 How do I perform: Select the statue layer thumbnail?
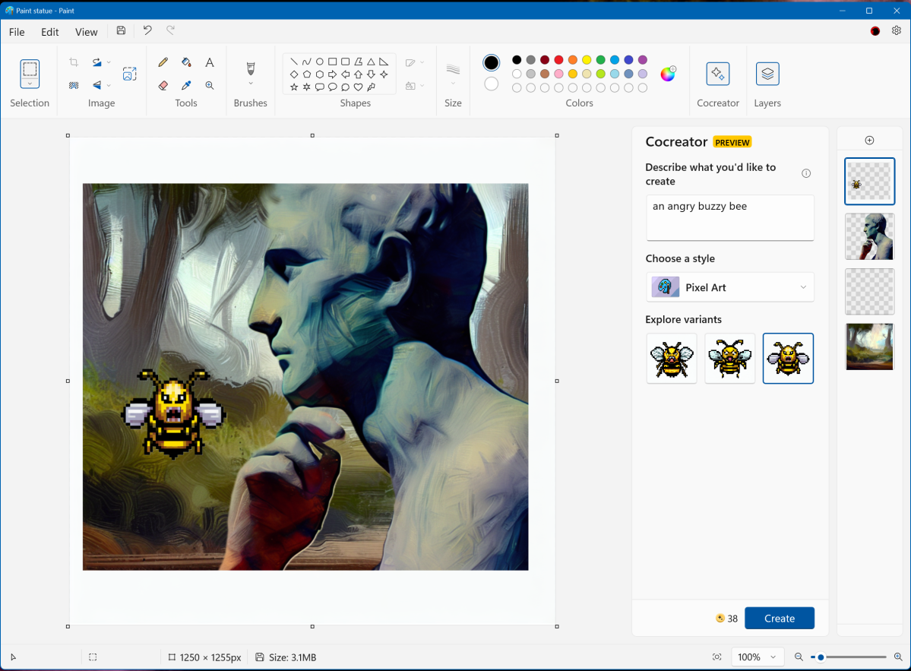869,236
